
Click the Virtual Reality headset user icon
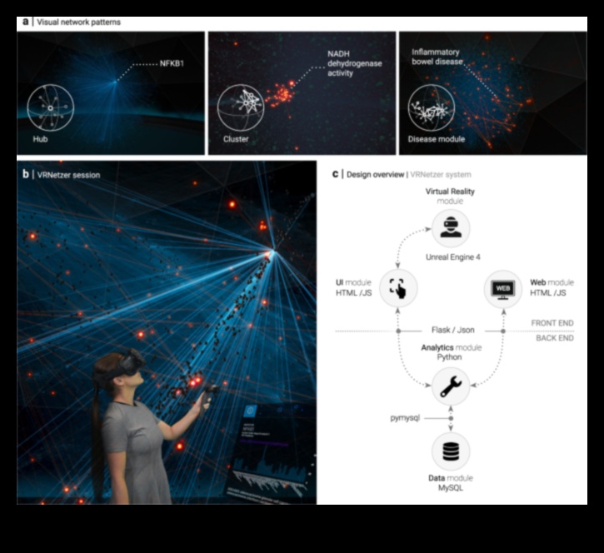(x=450, y=227)
